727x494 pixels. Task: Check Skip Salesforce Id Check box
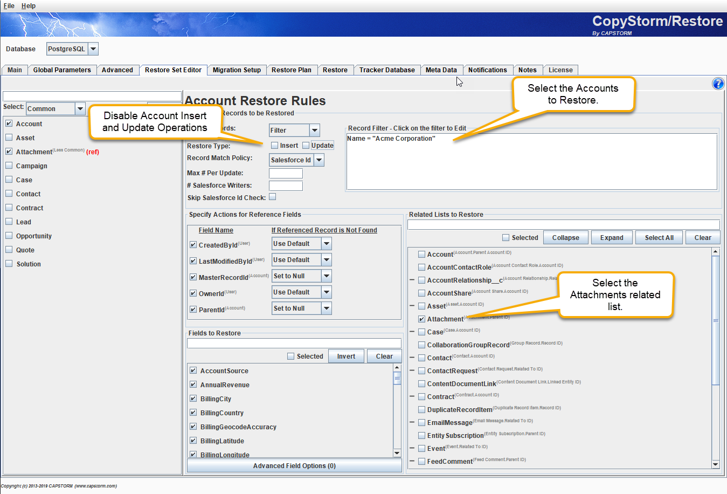pyautogui.click(x=273, y=197)
